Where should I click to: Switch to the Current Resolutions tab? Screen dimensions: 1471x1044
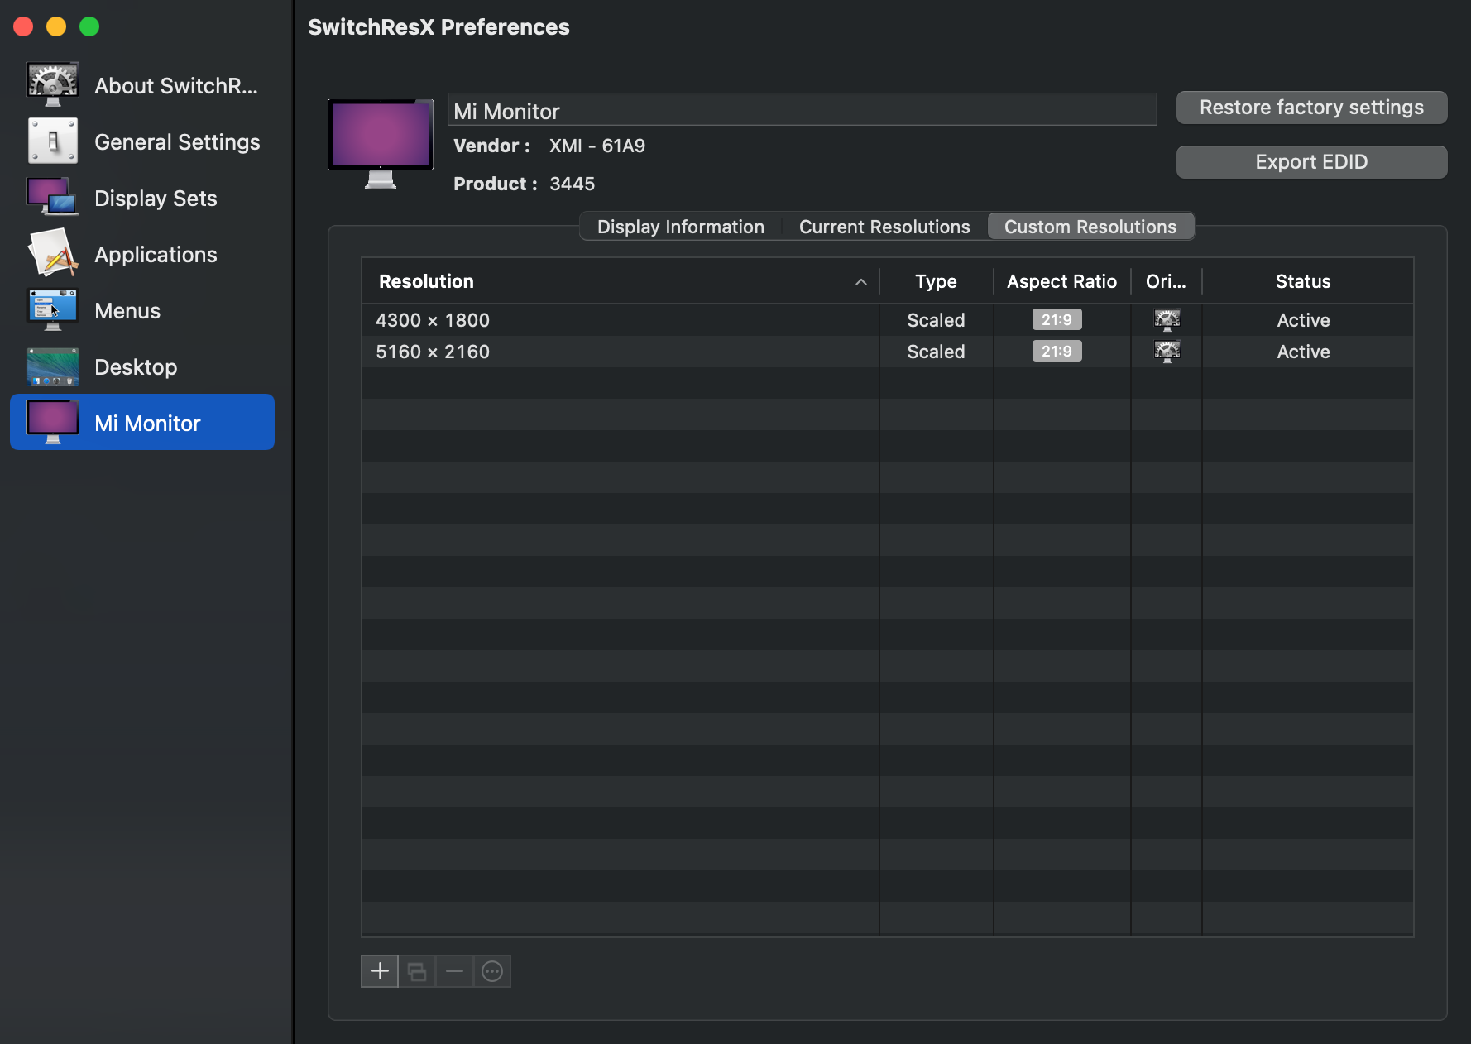tap(884, 226)
